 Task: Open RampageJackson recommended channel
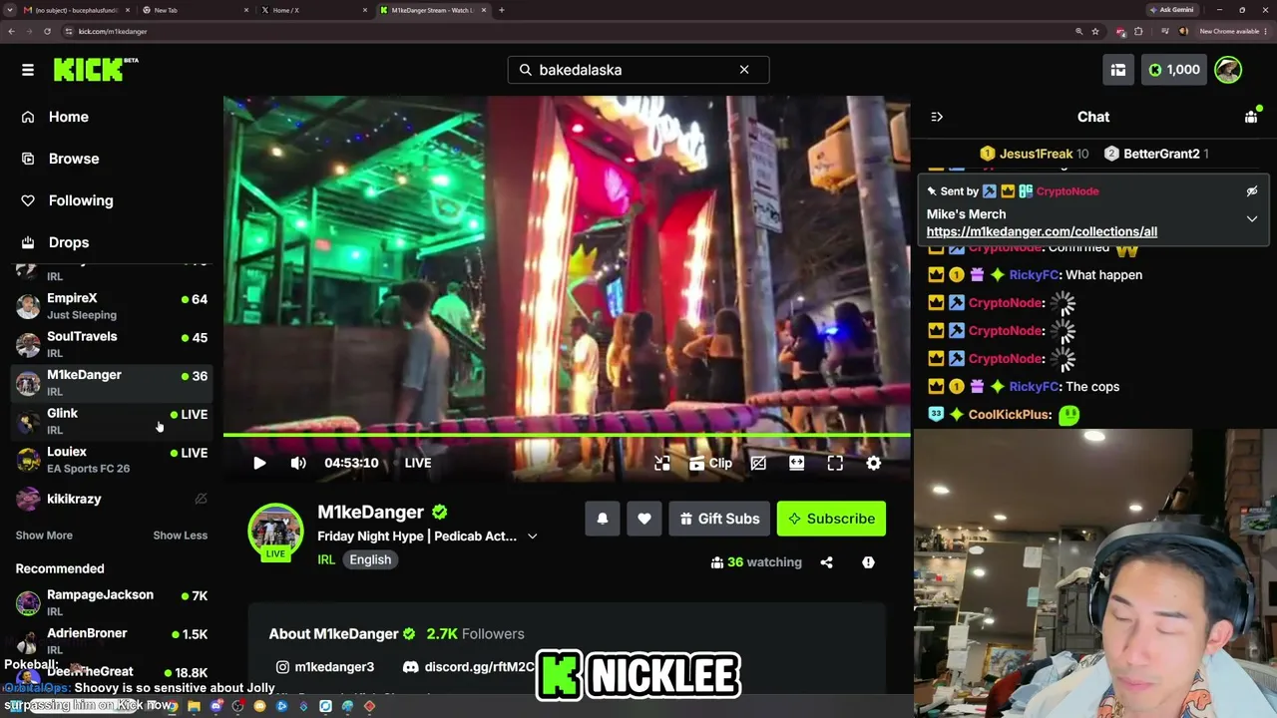pos(112,602)
